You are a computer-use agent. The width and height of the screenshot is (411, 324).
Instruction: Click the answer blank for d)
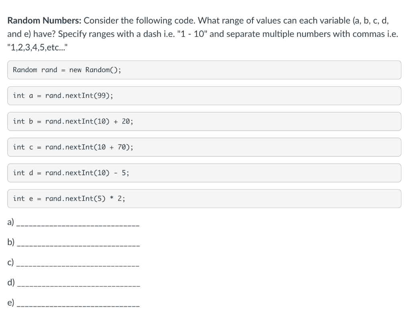point(78,286)
